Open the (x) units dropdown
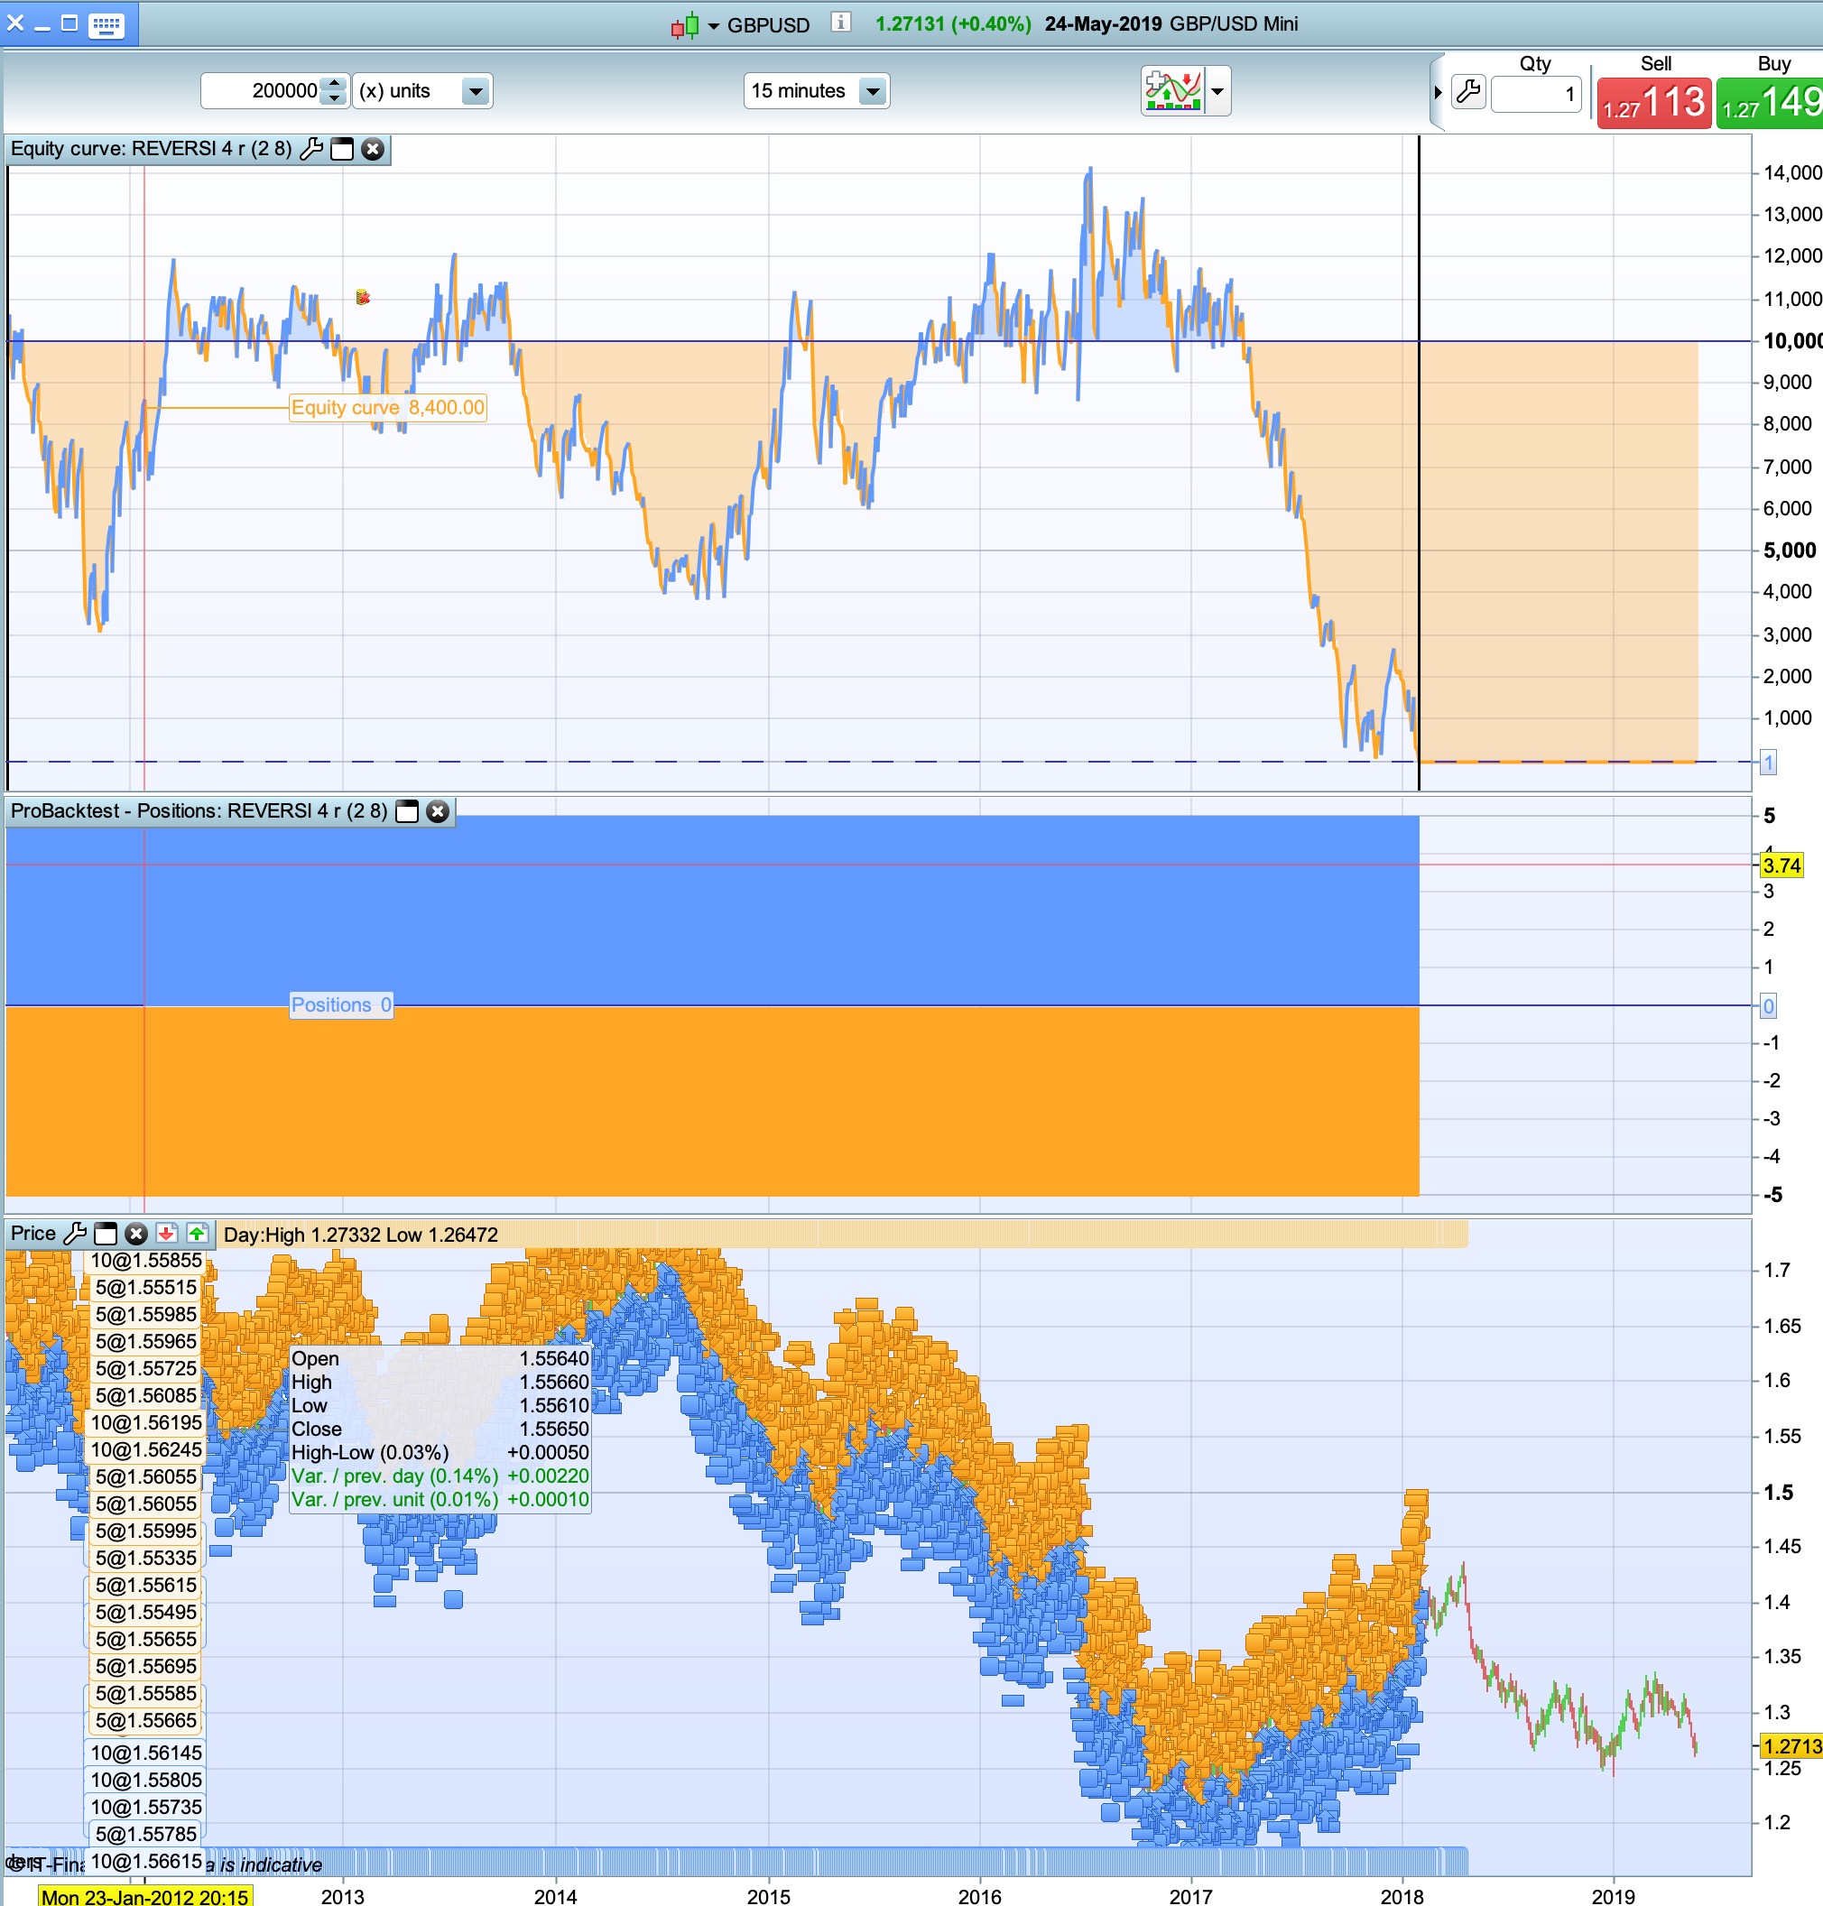The image size is (1823, 1906). 476,91
